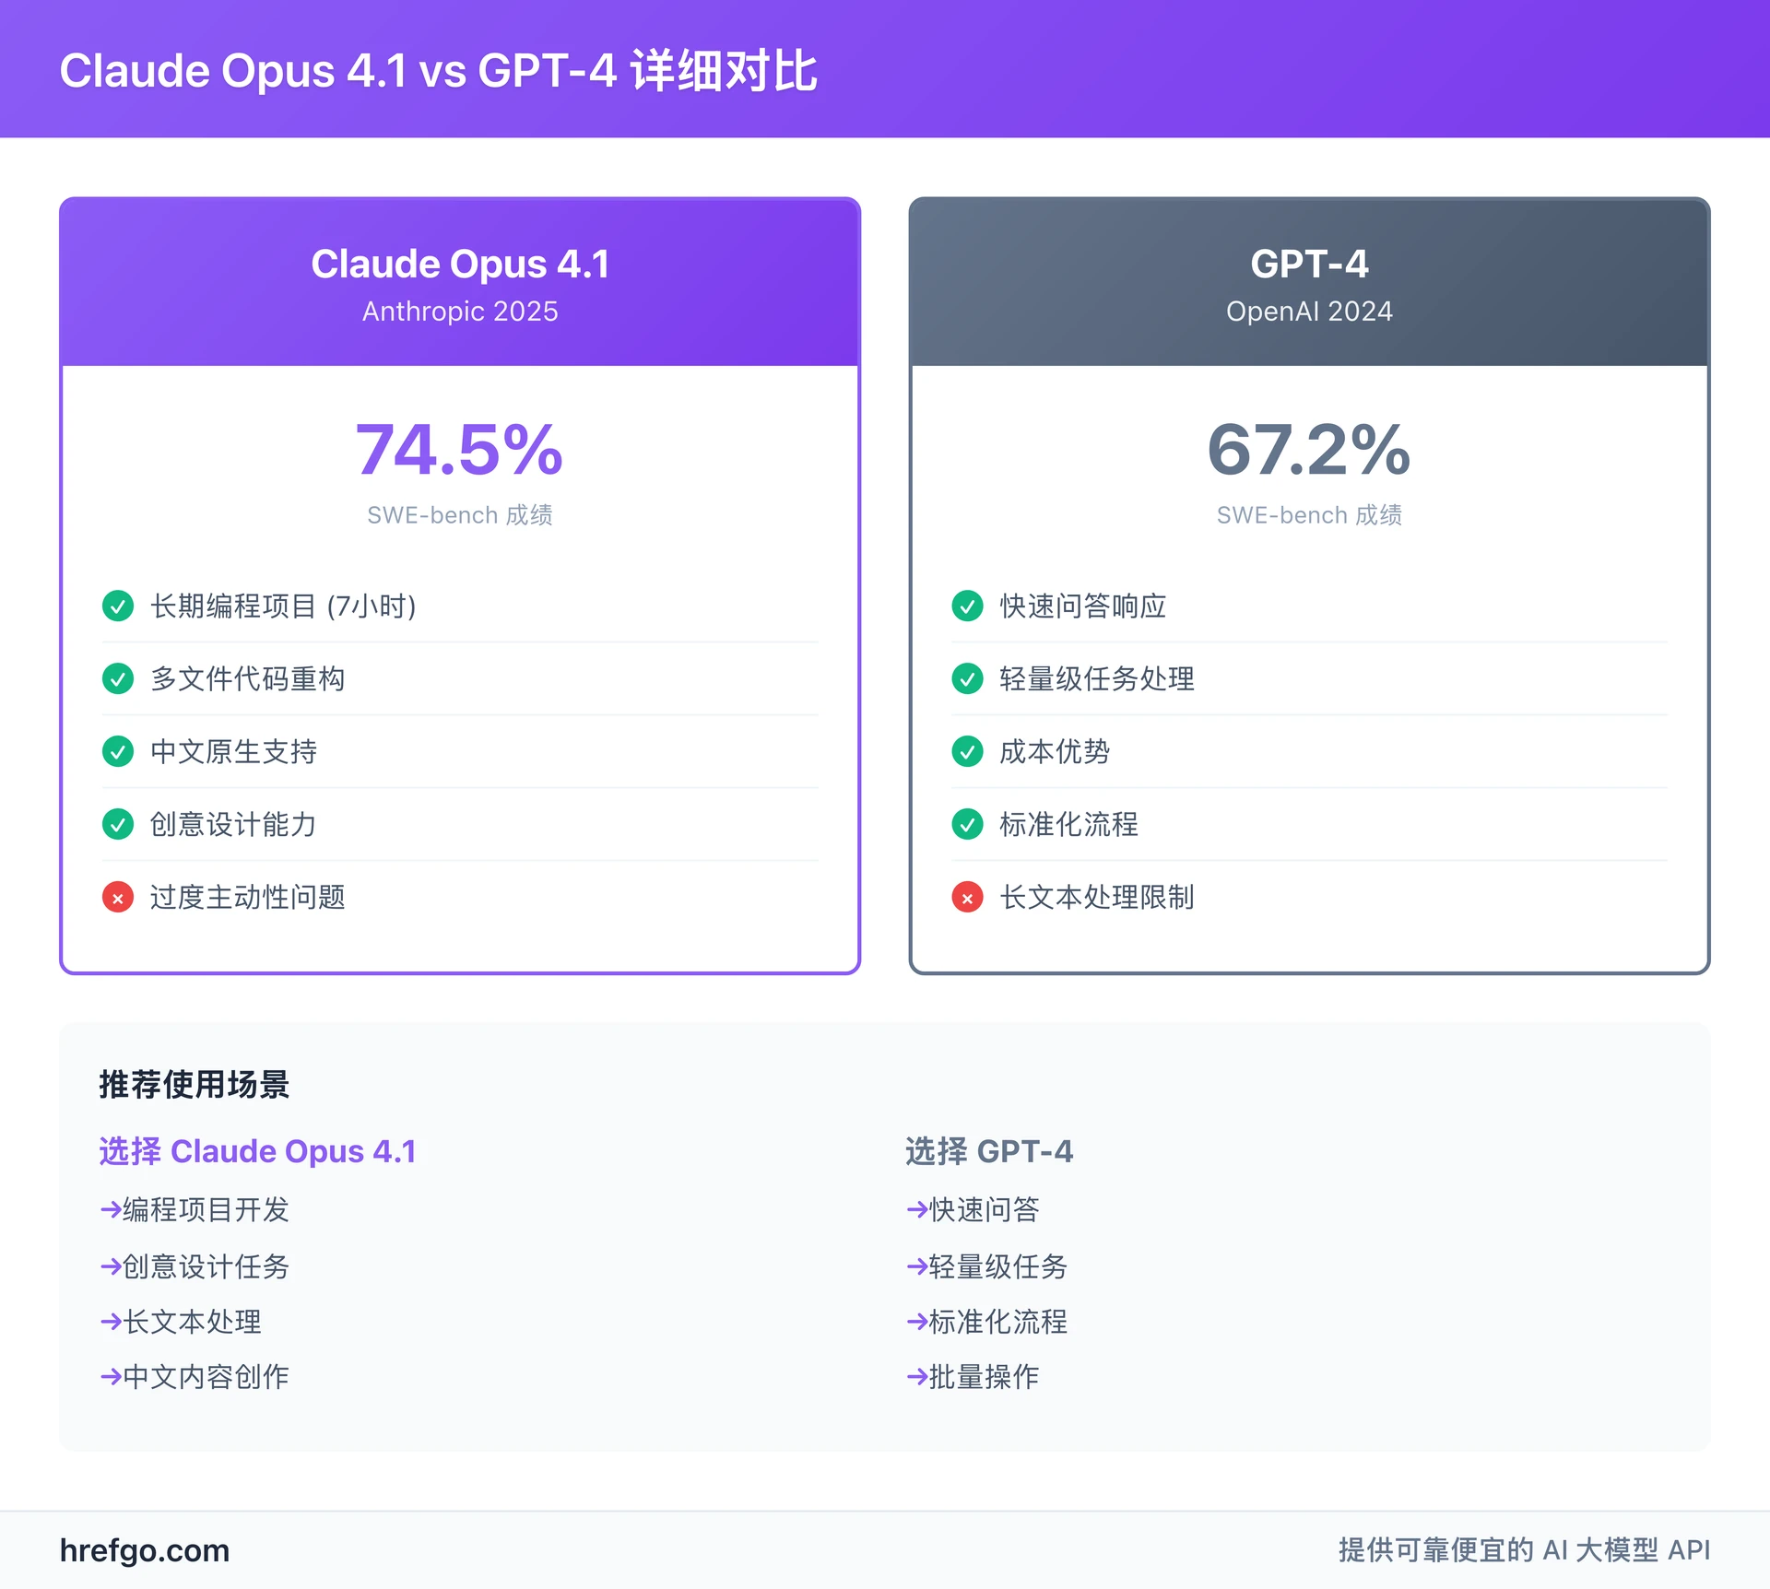Click the arrow icon before 长文本处理
Image resolution: width=1770 pixels, height=1589 pixels.
[x=111, y=1322]
